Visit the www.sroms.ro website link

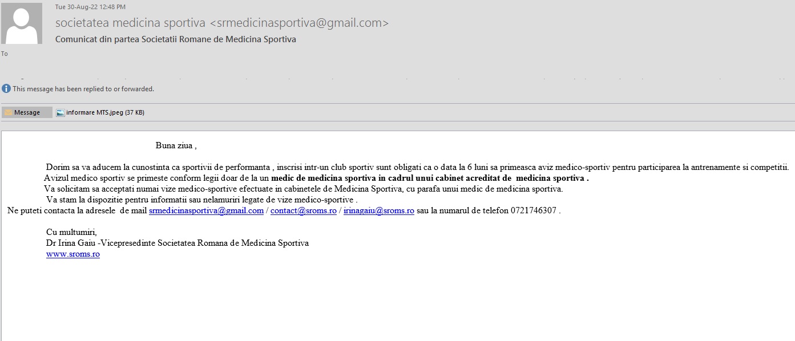pyautogui.click(x=73, y=254)
